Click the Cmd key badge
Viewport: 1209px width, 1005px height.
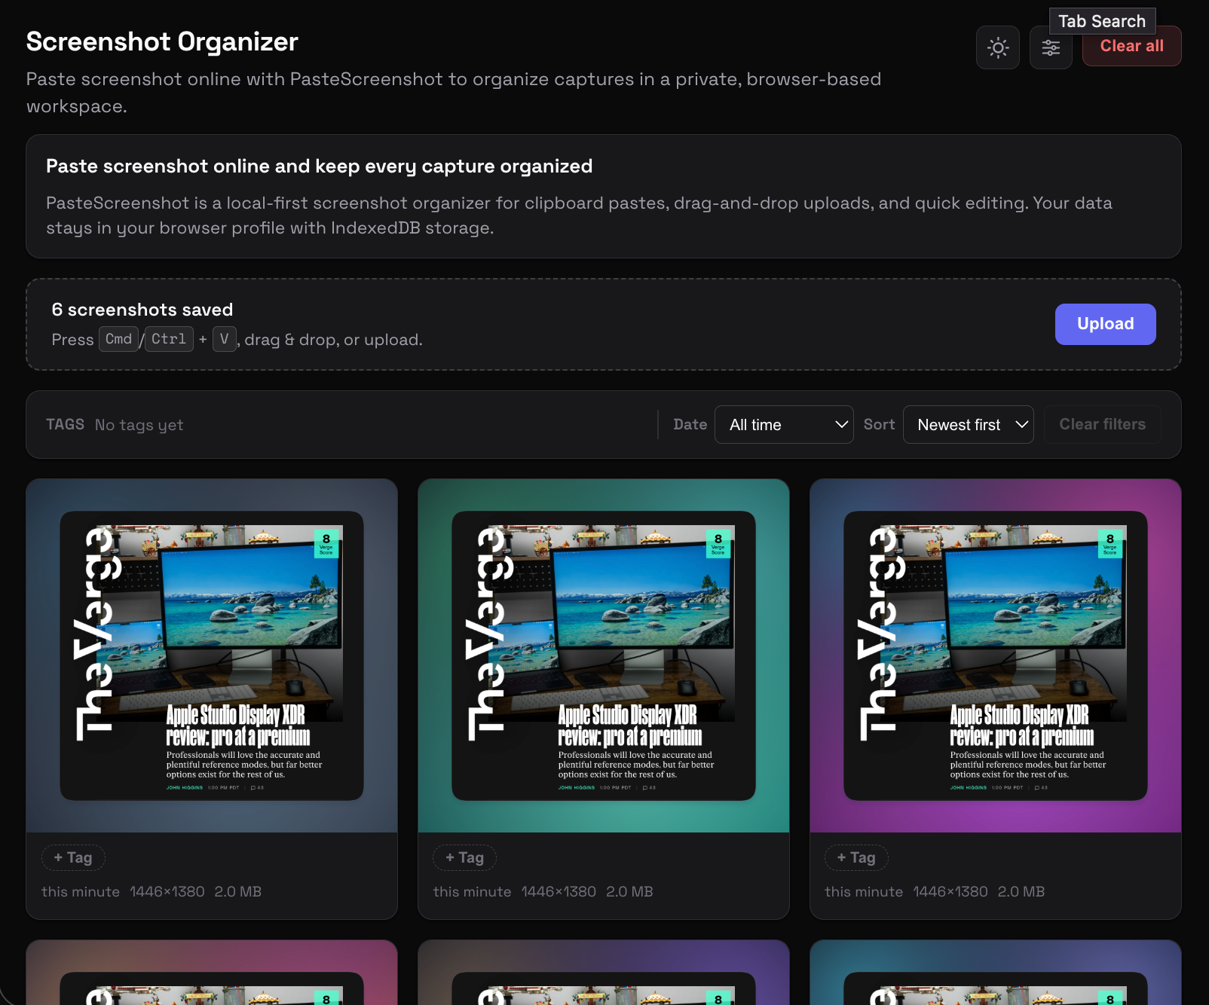click(118, 339)
